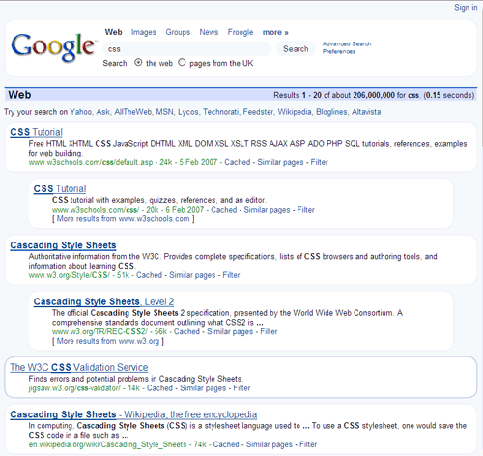Open Cached link for en.wikipedia.org result
The height and width of the screenshot is (456, 483).
point(226,444)
